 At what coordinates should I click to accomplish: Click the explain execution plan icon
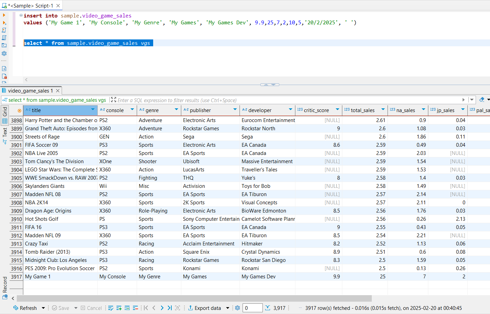4,38
